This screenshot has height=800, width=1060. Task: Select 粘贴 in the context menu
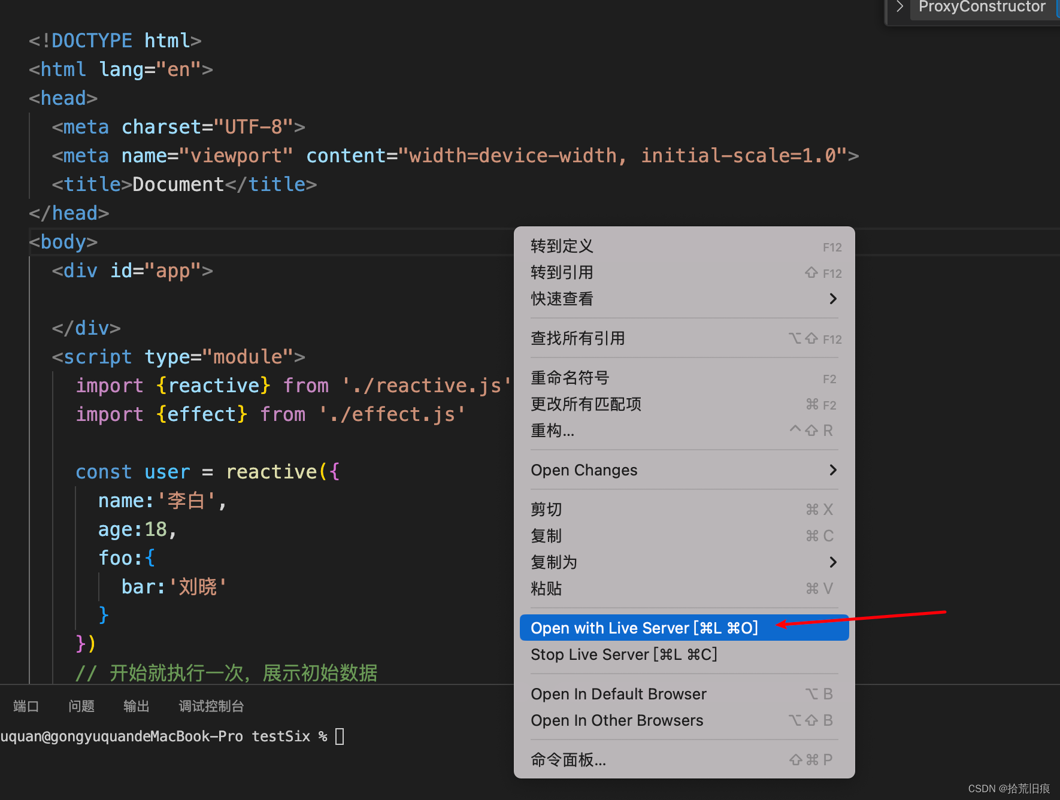click(684, 589)
